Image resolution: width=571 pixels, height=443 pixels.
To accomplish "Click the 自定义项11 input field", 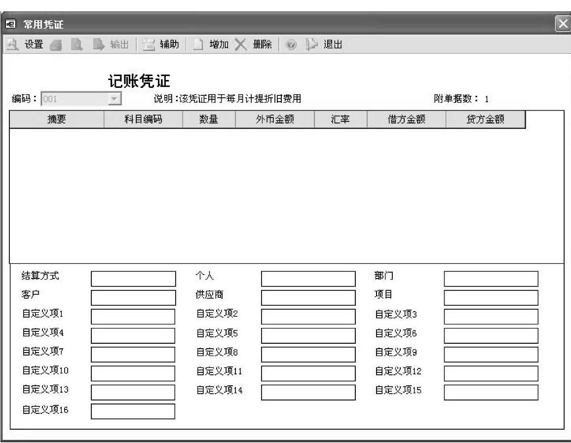I will pyautogui.click(x=308, y=373).
